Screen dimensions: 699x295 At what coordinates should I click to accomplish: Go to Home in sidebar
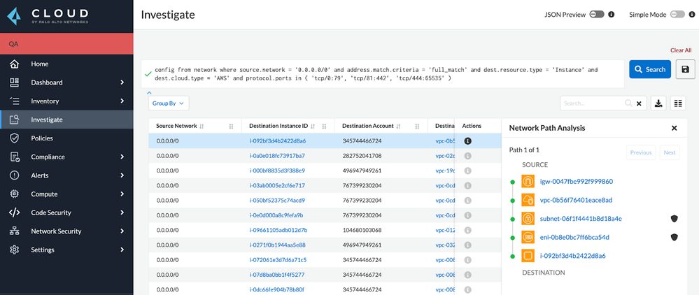[39, 64]
